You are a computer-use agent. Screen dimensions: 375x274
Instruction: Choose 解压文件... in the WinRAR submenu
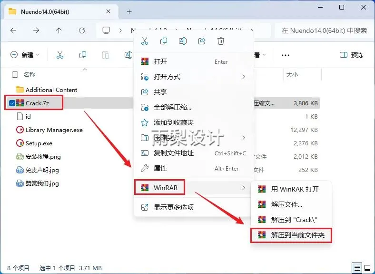[x=291, y=204]
